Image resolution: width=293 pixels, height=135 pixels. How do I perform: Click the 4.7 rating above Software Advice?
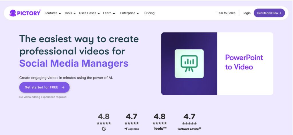click(x=189, y=116)
